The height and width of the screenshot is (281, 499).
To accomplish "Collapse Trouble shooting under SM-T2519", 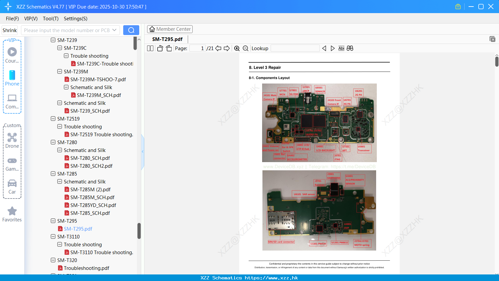I will [x=60, y=126].
